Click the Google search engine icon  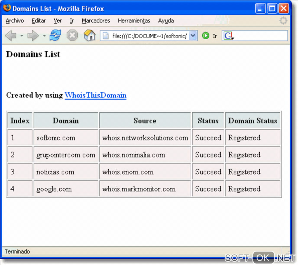click(228, 36)
